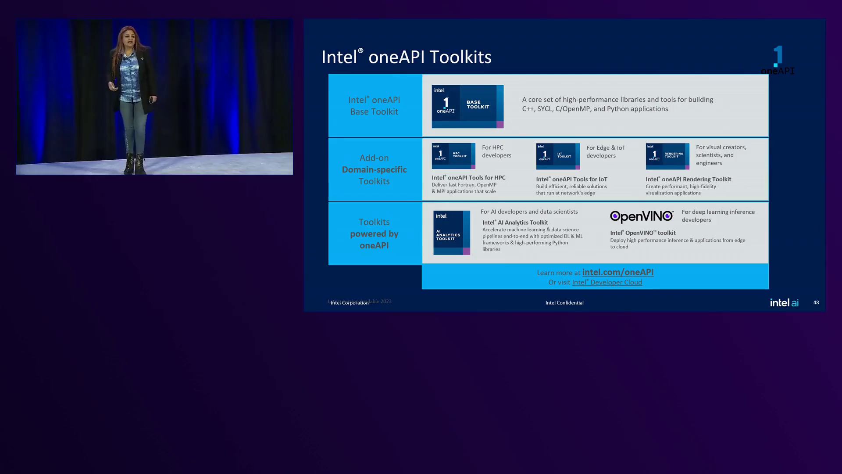Image resolution: width=842 pixels, height=474 pixels.
Task: Click the Intel oneAPI Base Toolkit label
Action: 374,106
